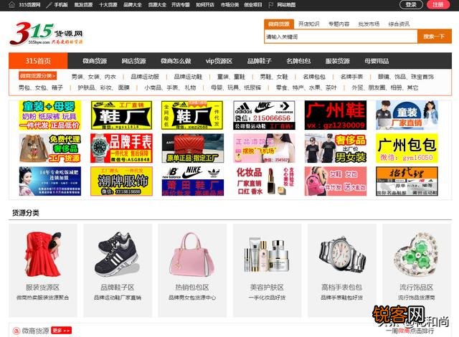Click the cosmetics 美容护肤区 image
The image size is (459, 337).
coord(267,255)
